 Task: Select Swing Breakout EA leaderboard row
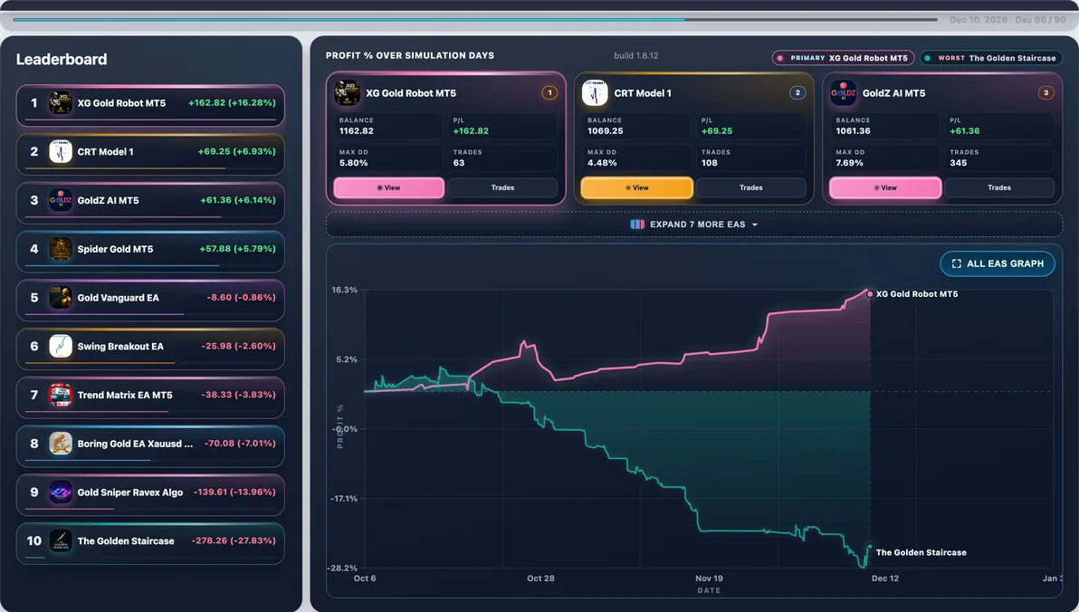(150, 348)
